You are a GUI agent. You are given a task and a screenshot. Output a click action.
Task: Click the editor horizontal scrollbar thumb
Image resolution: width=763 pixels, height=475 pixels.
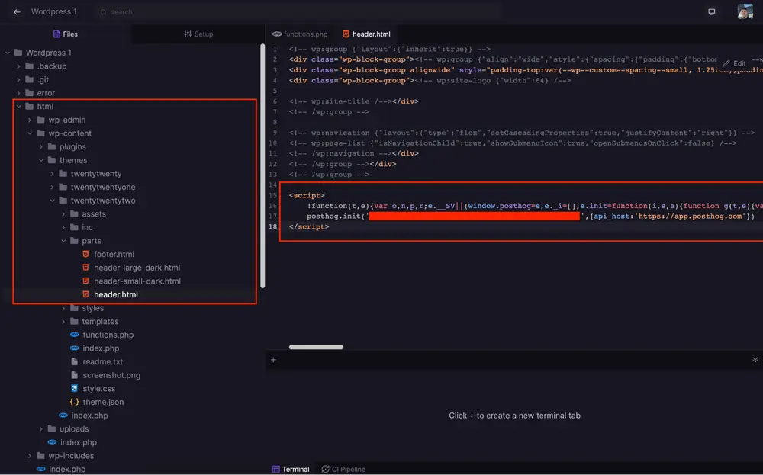pos(317,347)
